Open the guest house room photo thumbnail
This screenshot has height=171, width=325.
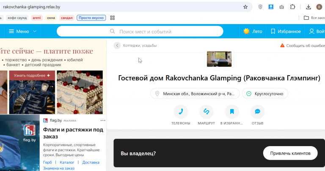[x=219, y=59]
